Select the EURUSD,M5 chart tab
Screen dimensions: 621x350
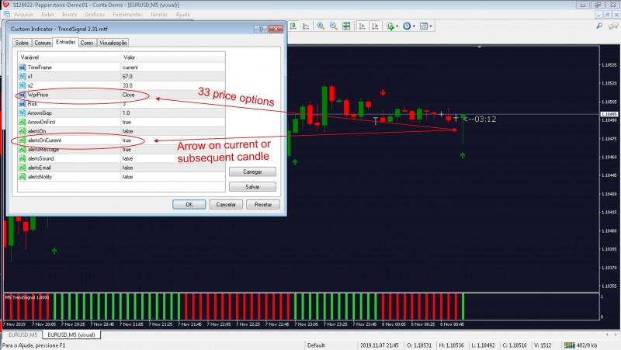click(x=23, y=334)
